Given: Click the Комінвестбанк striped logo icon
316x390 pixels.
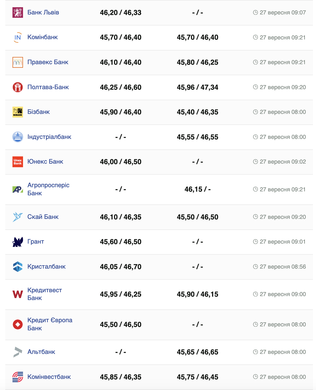Looking at the screenshot, I should pyautogui.click(x=18, y=377).
